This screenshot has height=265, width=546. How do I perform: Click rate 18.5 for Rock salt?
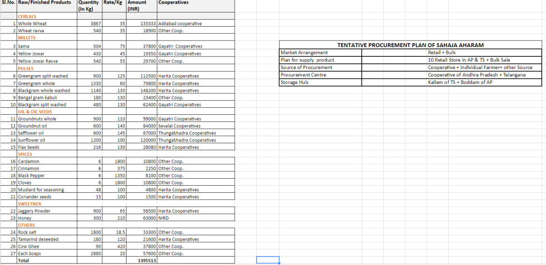(x=114, y=232)
